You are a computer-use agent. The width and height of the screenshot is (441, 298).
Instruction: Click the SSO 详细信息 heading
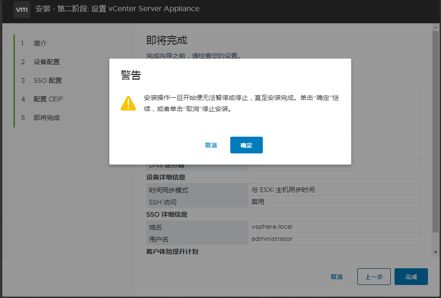click(x=167, y=214)
